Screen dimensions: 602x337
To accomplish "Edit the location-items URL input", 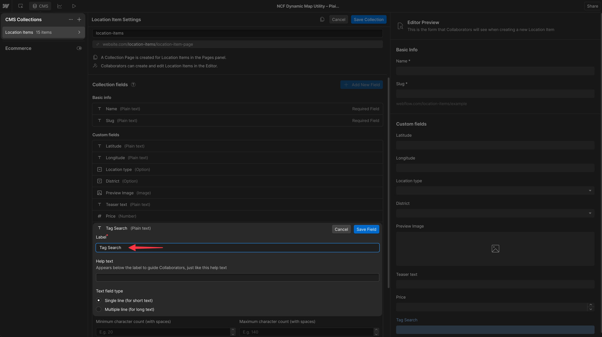I will click(237, 33).
